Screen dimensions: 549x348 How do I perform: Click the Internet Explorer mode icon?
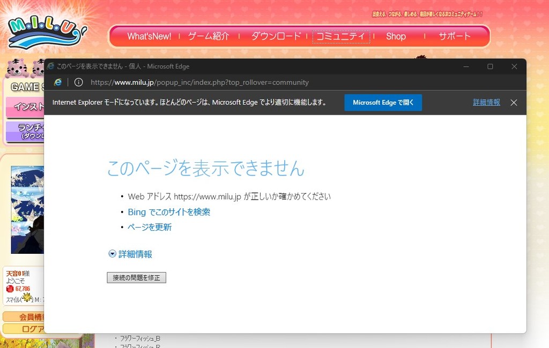coord(58,82)
